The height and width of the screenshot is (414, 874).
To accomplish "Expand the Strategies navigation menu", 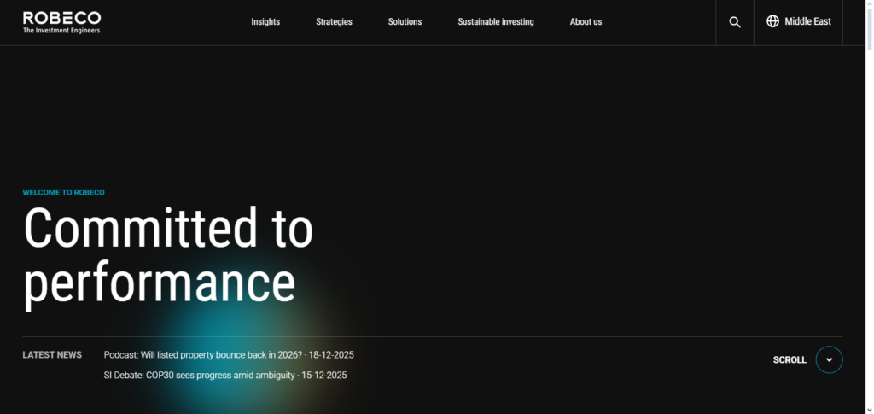I will pyautogui.click(x=334, y=22).
